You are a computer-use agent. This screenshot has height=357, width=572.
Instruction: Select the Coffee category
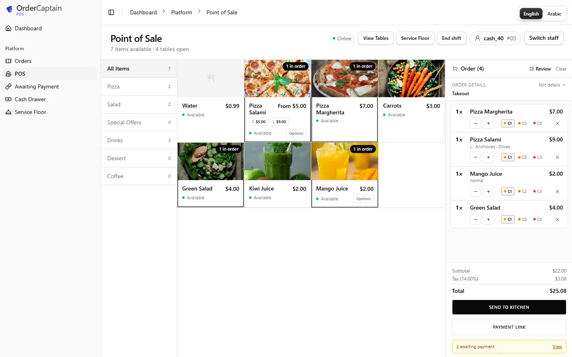pyautogui.click(x=139, y=176)
